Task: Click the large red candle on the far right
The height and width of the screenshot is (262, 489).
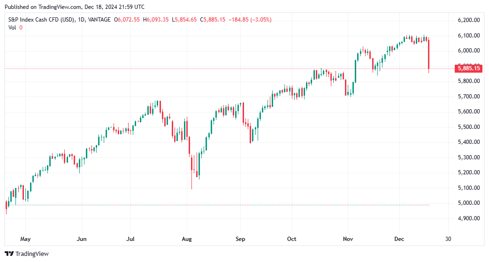Action: pos(429,54)
